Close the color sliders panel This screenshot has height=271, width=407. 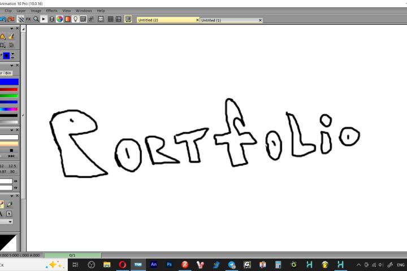tap(17, 65)
